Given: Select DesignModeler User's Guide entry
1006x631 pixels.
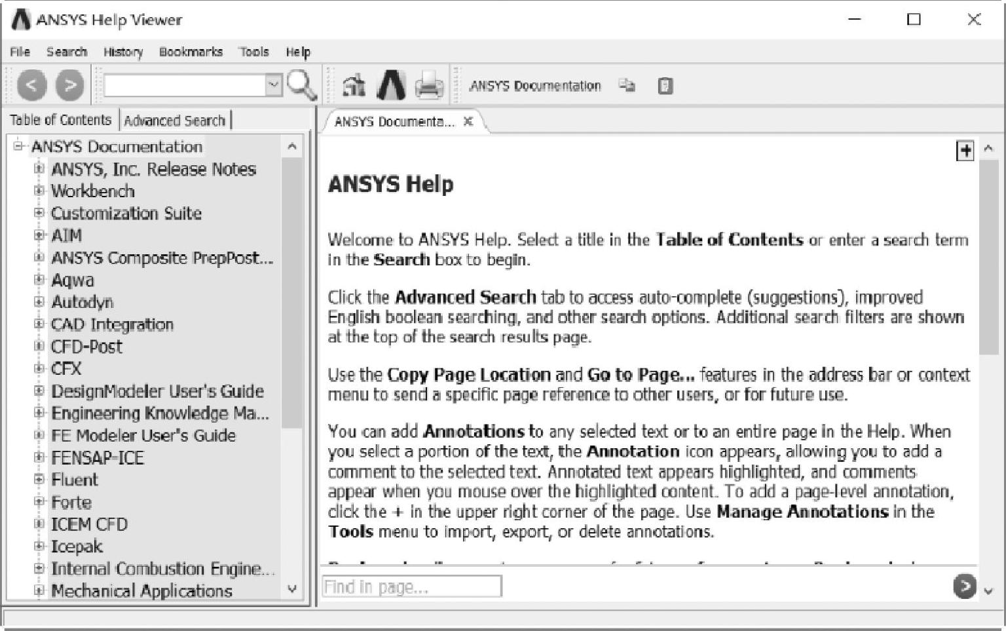Looking at the screenshot, I should [157, 391].
